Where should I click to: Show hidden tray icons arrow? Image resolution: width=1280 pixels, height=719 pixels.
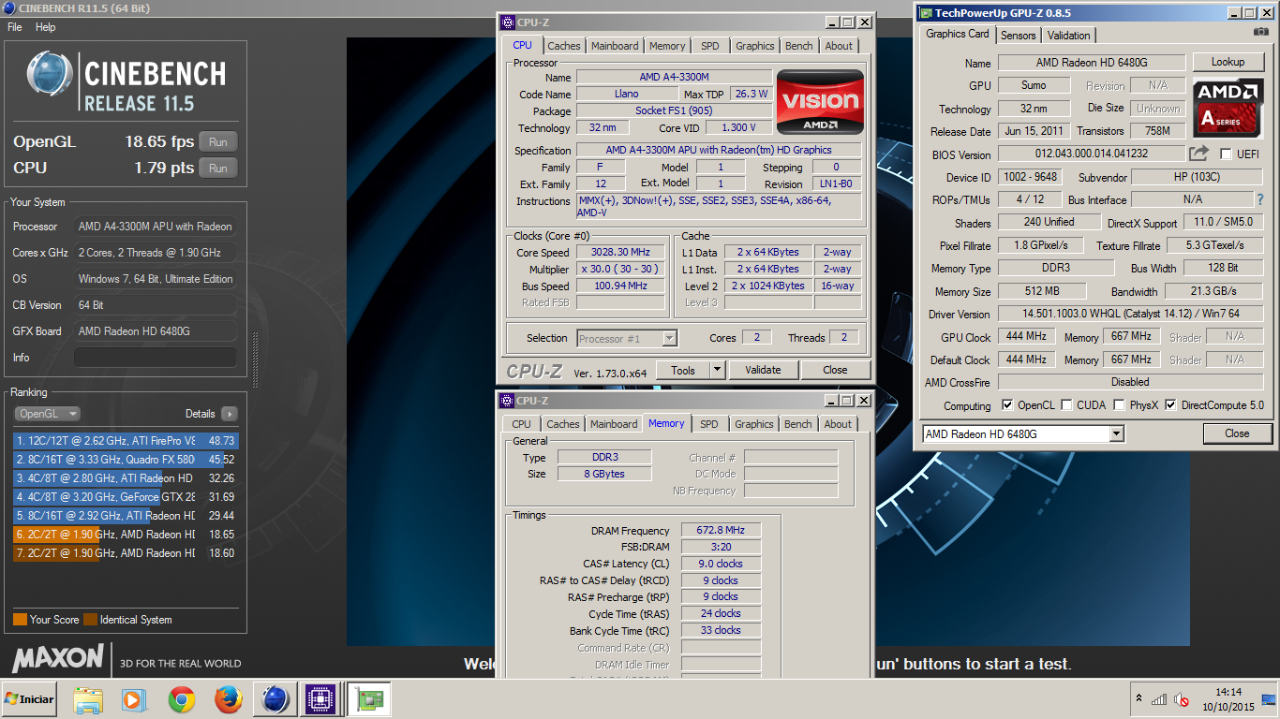[1139, 699]
